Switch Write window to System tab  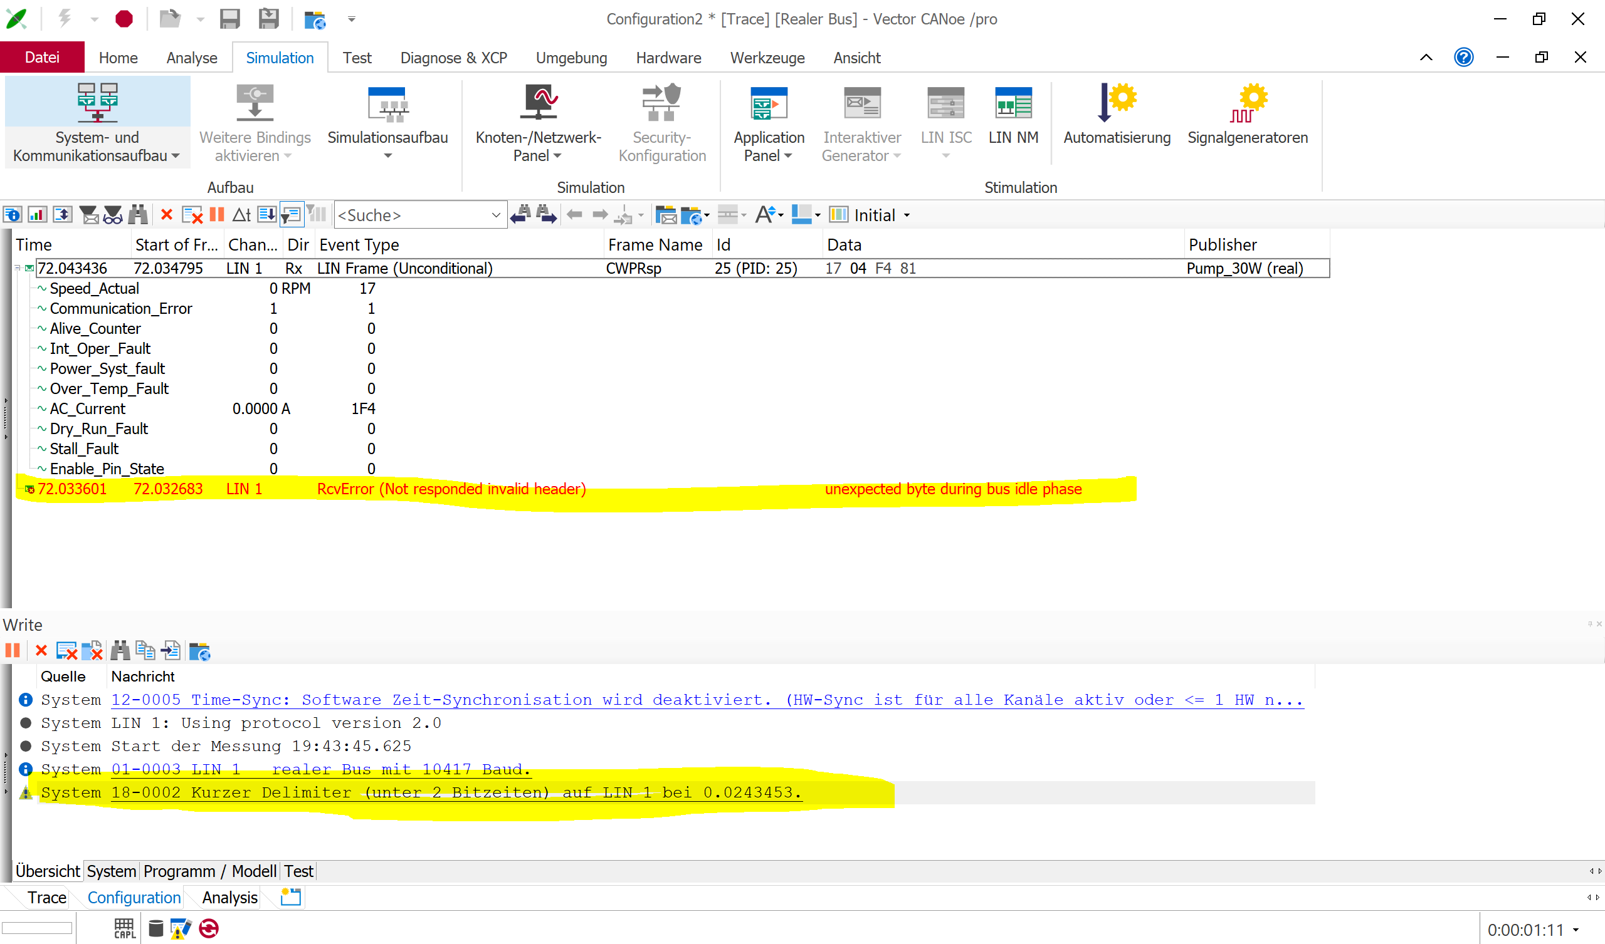[x=112, y=871]
